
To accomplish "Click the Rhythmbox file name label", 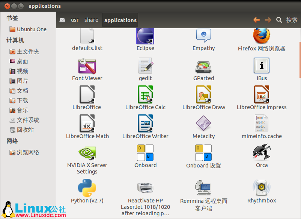I will [262, 201].
